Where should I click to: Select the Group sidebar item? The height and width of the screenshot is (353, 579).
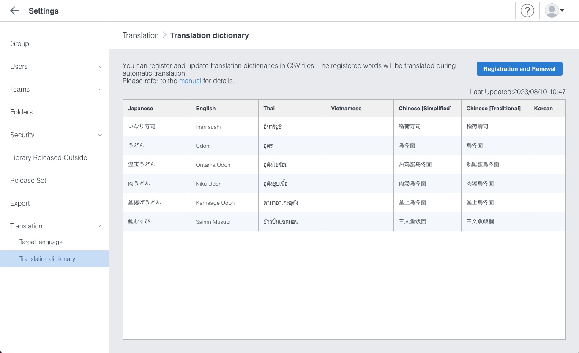19,43
